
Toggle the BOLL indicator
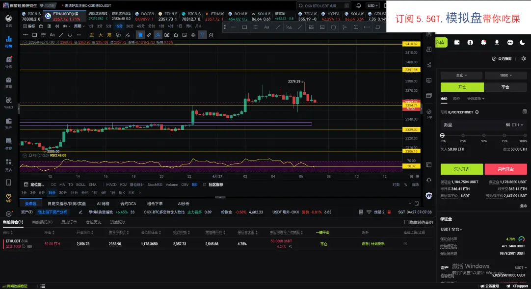80,184
